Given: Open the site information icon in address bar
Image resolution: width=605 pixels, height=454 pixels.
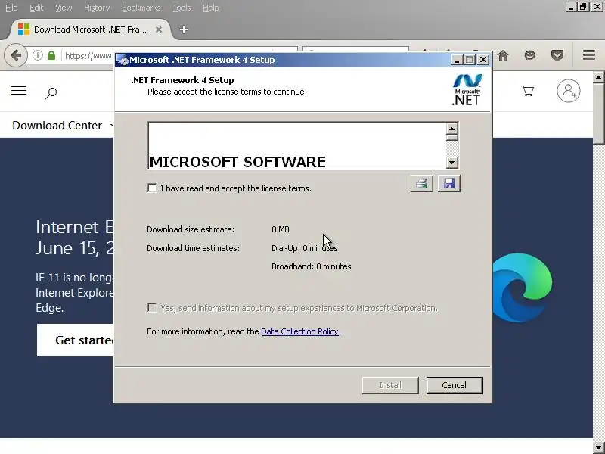Looking at the screenshot, I should 37,55.
